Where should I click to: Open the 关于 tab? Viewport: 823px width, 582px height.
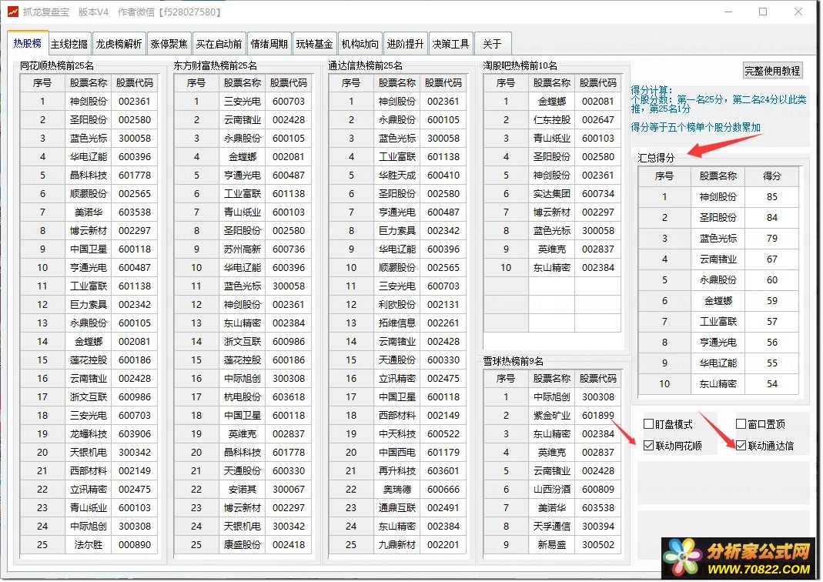click(x=492, y=44)
